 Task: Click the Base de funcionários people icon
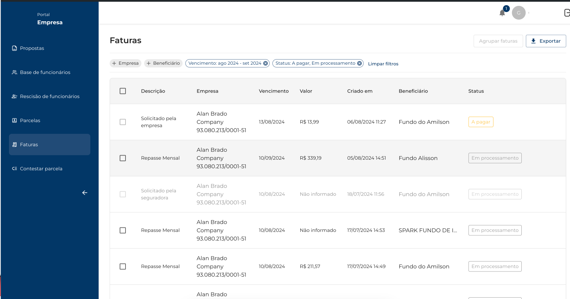(14, 72)
